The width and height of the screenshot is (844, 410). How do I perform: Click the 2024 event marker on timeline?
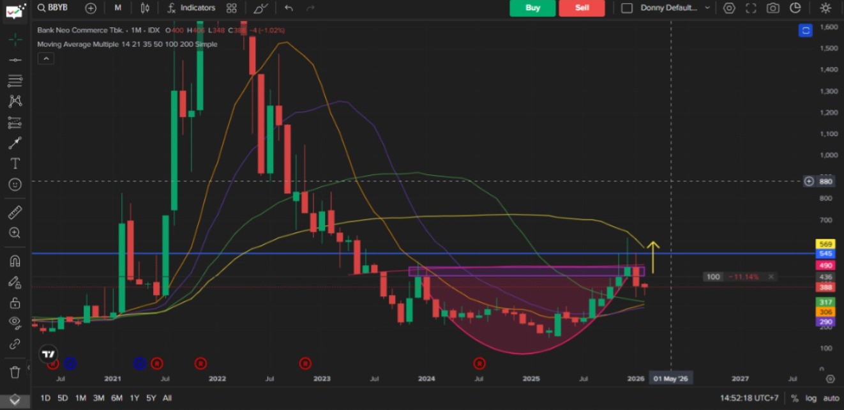click(479, 363)
